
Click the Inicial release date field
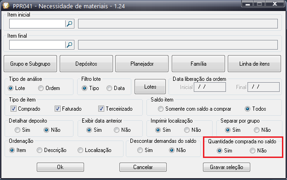(210, 87)
